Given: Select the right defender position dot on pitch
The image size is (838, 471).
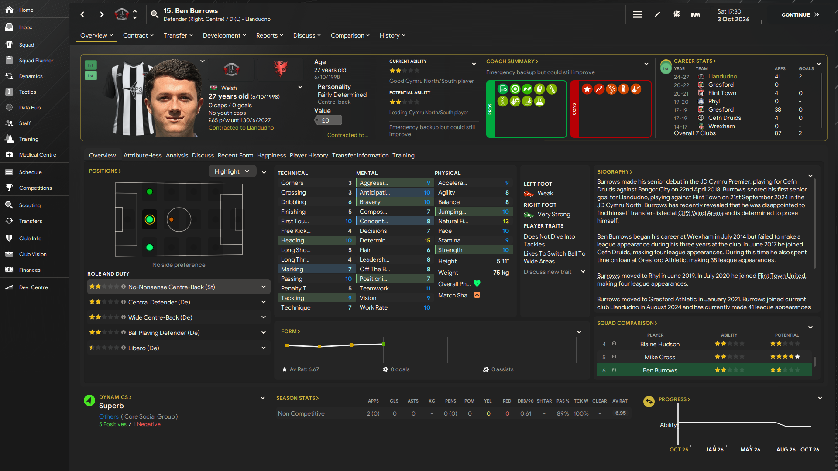Looking at the screenshot, I should click(x=150, y=247).
